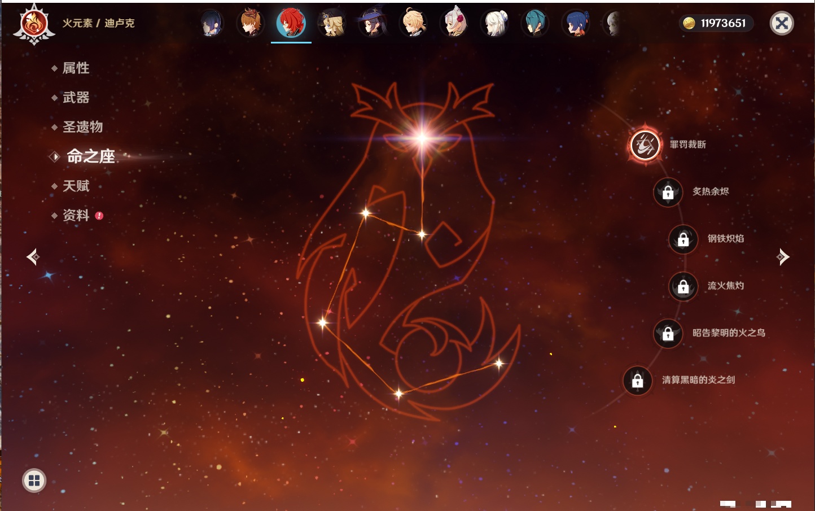Select the orange-brown haired character avatar
The width and height of the screenshot is (815, 511).
(x=251, y=23)
